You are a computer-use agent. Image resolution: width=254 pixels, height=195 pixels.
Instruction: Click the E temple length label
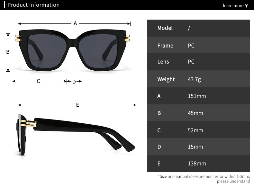click(x=77, y=105)
